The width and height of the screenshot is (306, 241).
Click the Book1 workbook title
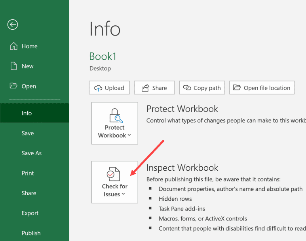pos(103,56)
